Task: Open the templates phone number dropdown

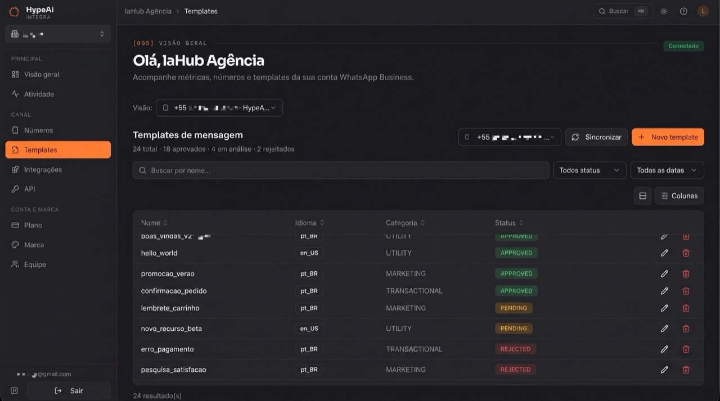Action: pyautogui.click(x=510, y=137)
